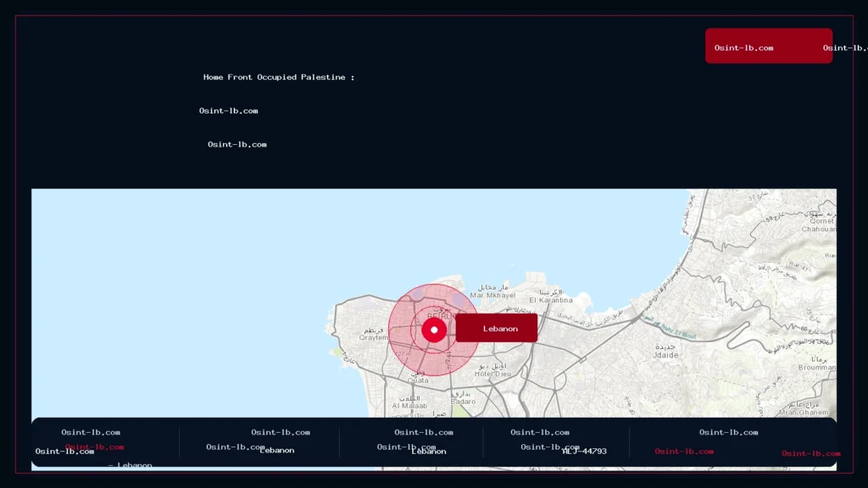This screenshot has width=868, height=488.
Task: Select the 'Home Front Occupied Palestine :' heading
Action: pyautogui.click(x=278, y=77)
